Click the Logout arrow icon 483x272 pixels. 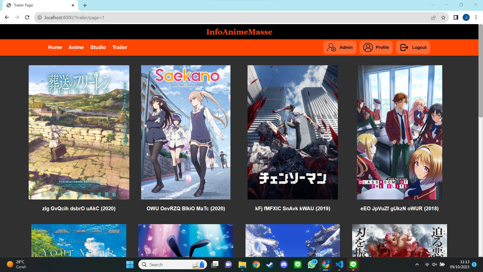(404, 47)
